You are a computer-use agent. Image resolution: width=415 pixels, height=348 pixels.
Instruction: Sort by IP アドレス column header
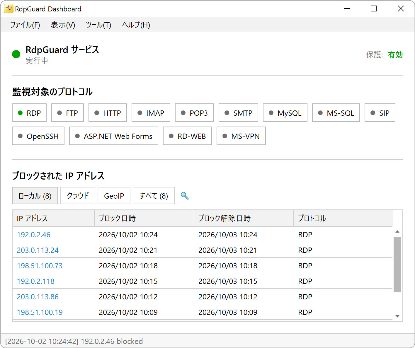coord(53,218)
